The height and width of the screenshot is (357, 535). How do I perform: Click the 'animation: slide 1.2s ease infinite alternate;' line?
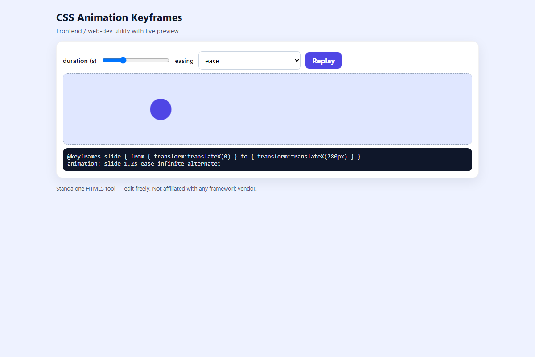coord(144,163)
